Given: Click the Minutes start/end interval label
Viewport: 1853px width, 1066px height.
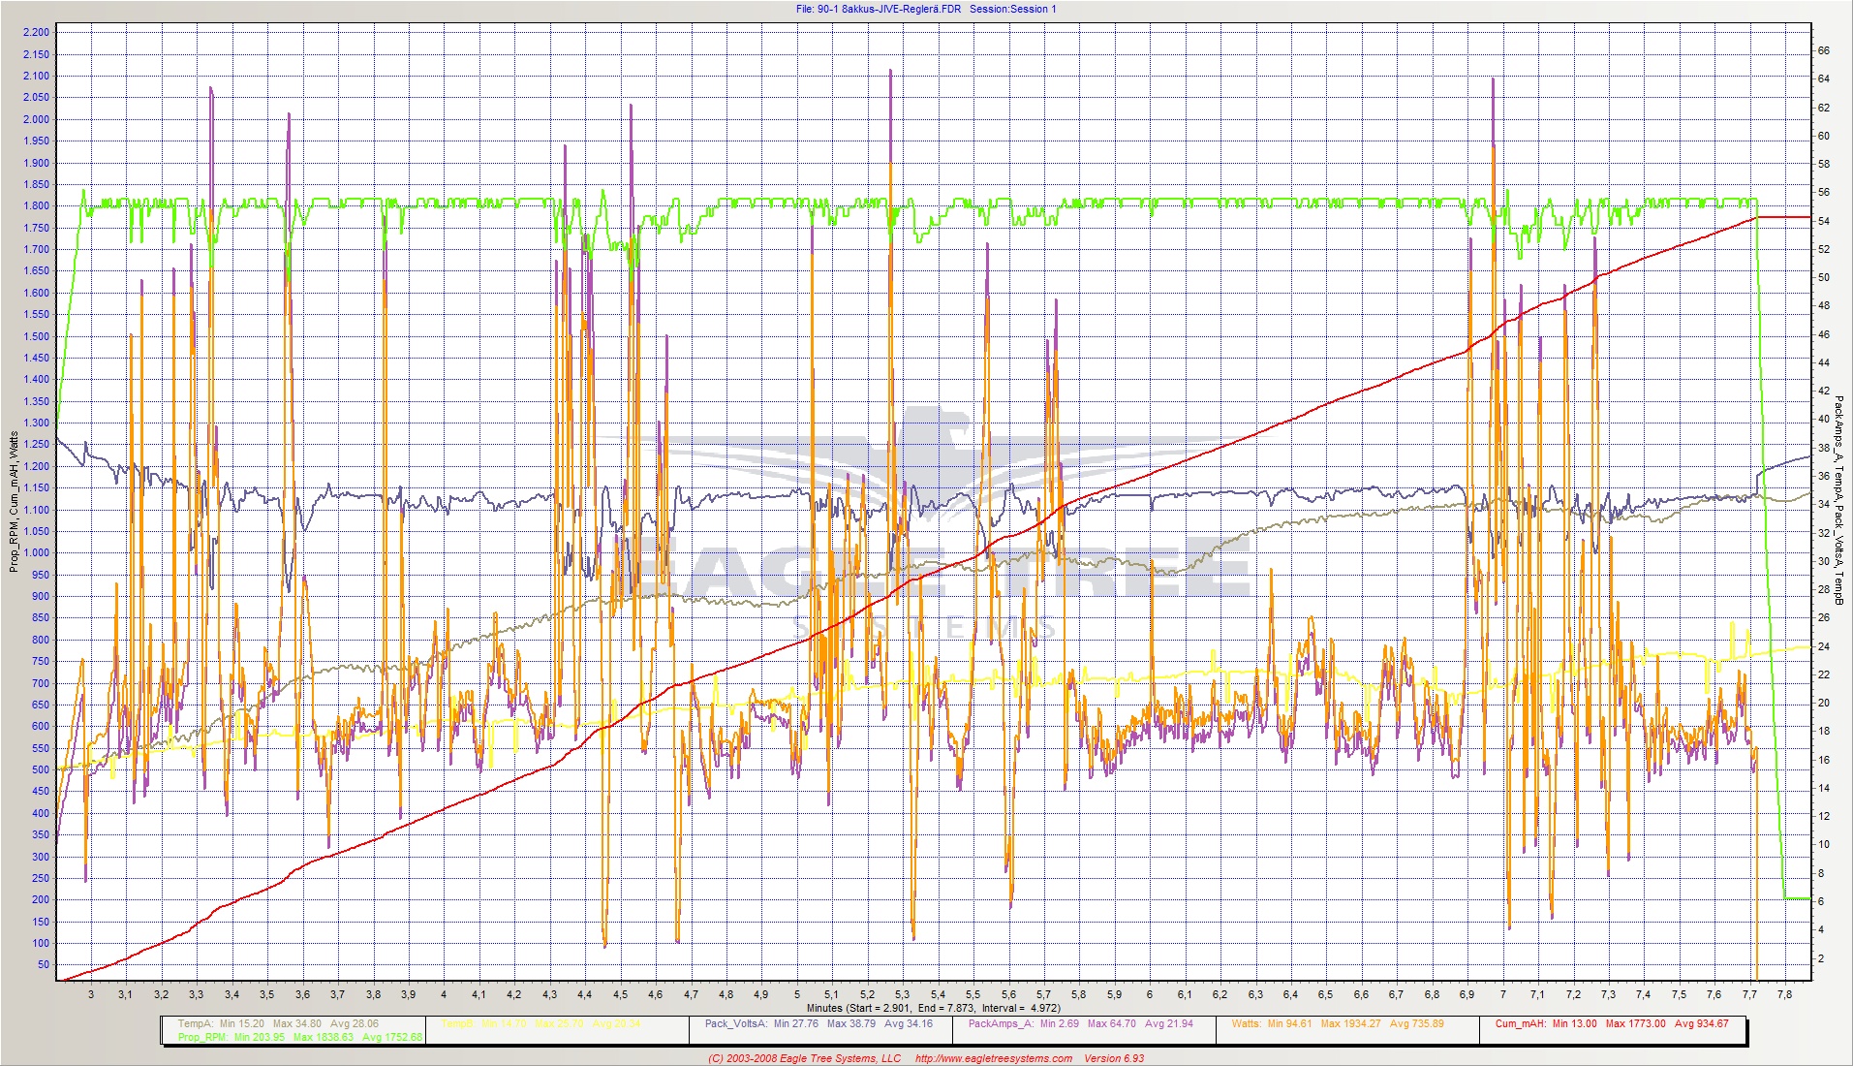Looking at the screenshot, I should coord(933,1008).
